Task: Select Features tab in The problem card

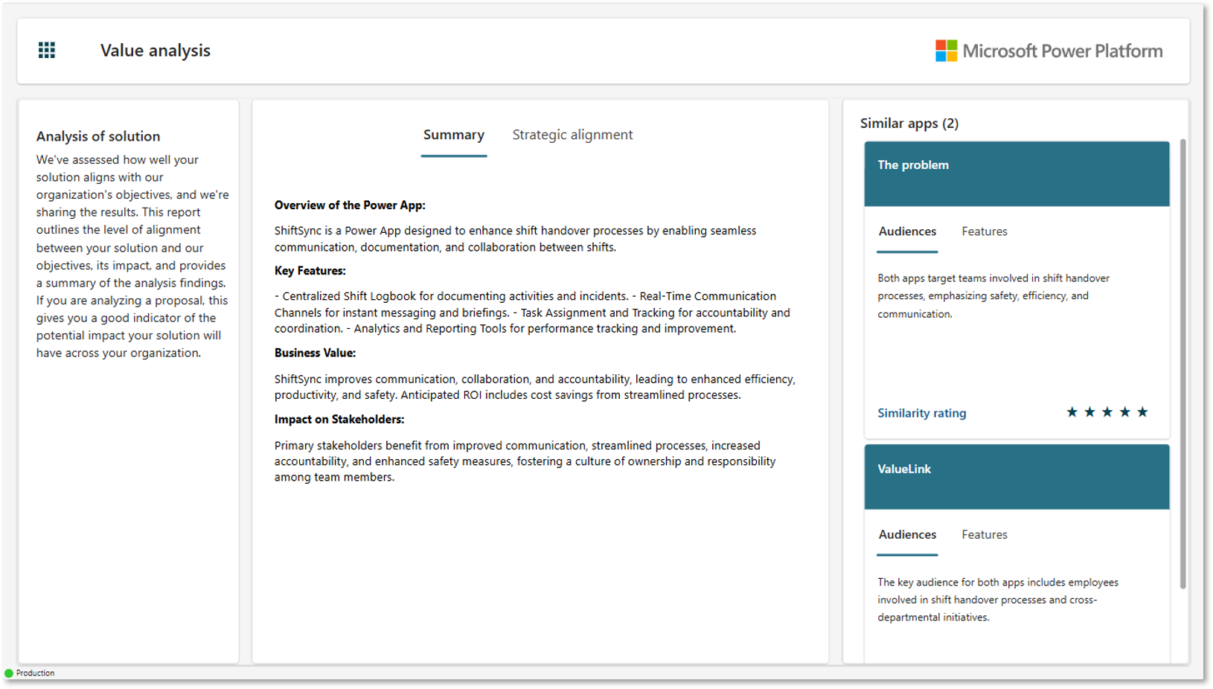Action: (984, 232)
